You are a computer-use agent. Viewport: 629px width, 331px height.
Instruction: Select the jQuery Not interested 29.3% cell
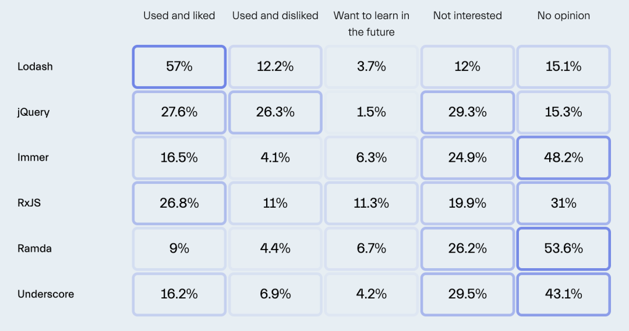[x=467, y=112]
